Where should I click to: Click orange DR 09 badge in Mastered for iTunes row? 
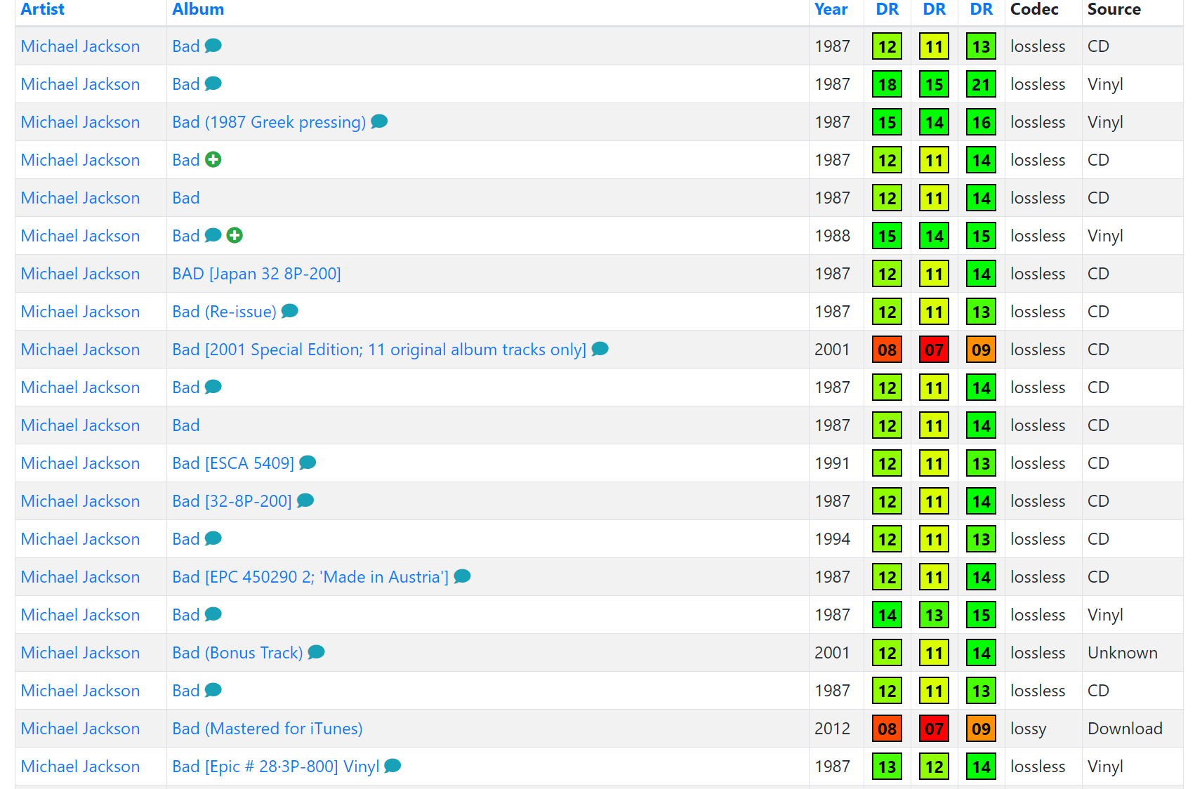coord(982,729)
